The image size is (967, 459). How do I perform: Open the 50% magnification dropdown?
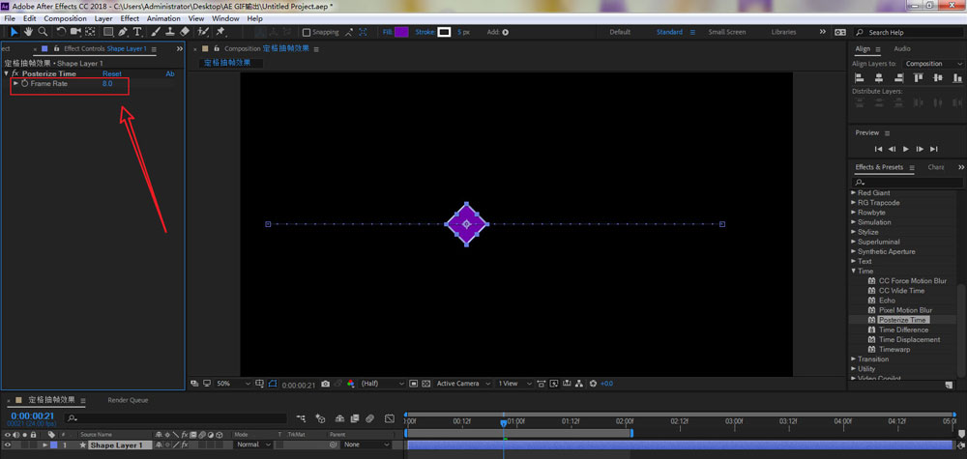point(232,384)
